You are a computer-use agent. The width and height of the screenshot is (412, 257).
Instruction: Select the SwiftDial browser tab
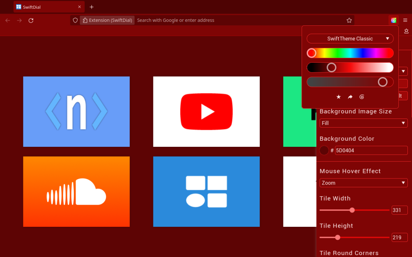(49, 7)
